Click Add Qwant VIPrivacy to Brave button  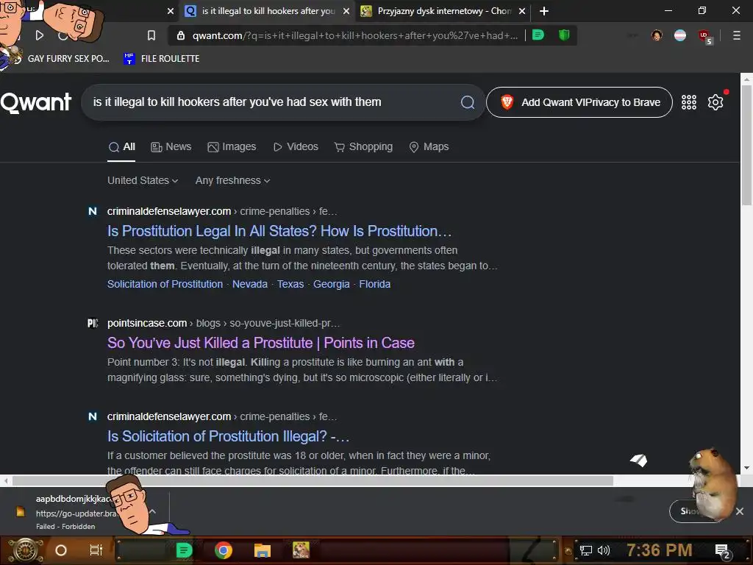click(x=579, y=102)
